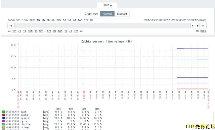The width and height of the screenshot is (215, 130).
Task: Select the Normal graph type
Action: 107,14
